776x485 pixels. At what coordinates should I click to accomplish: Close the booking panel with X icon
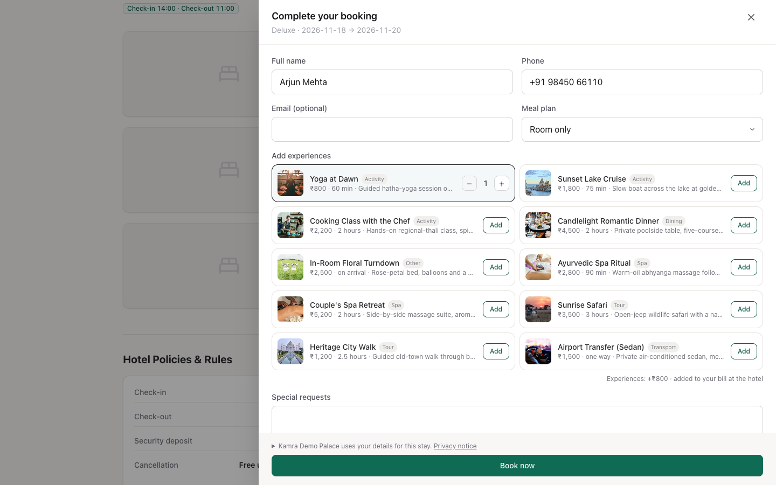pyautogui.click(x=751, y=17)
